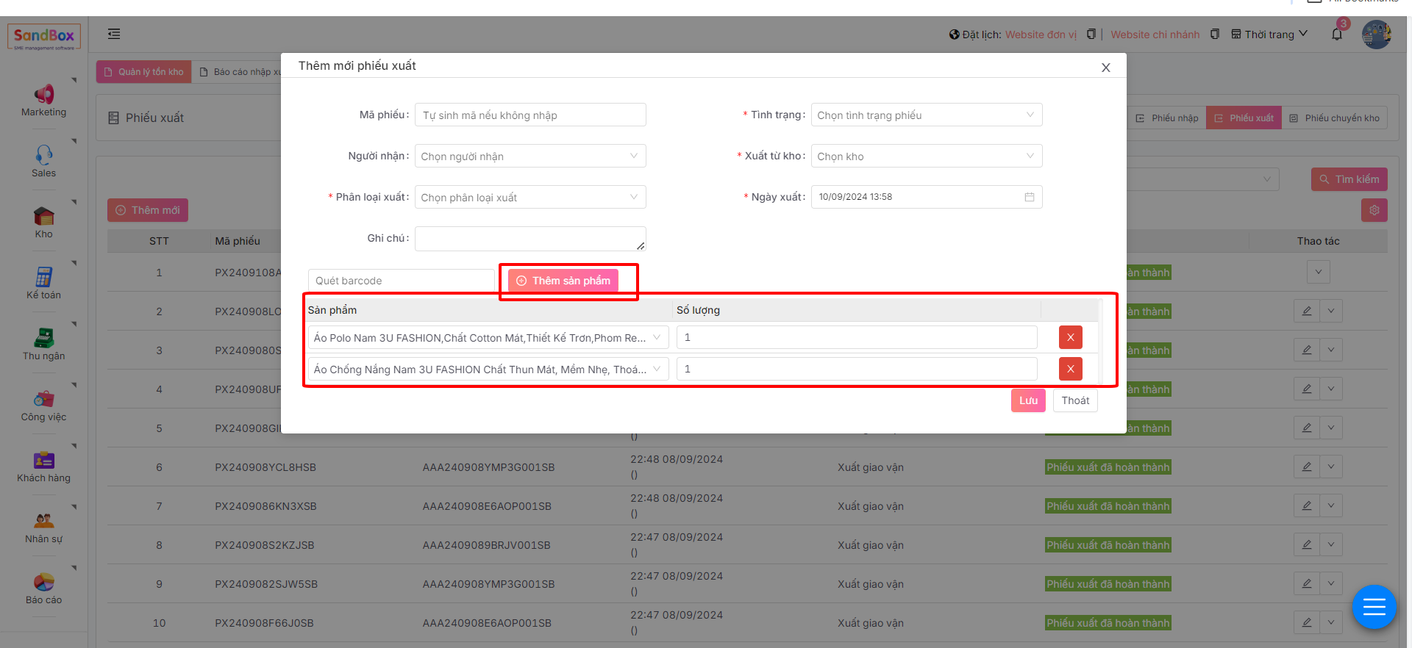Click the notification bell icon
This screenshot has height=648, width=1412.
1337,35
